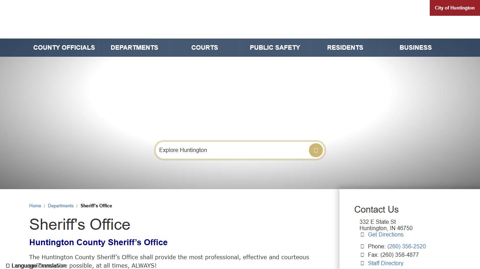The height and width of the screenshot is (269, 480).
Task: Click the search magnifier icon
Action: (315, 150)
